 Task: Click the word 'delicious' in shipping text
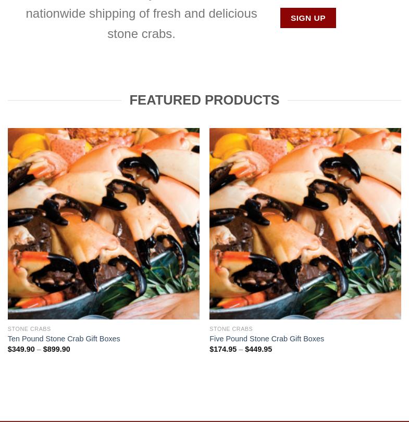(233, 14)
